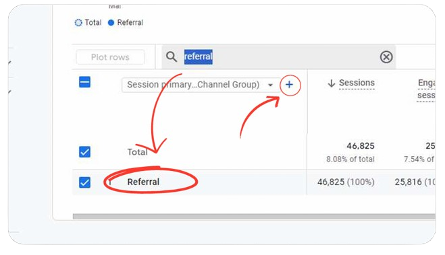445x255 pixels.
Task: Click the Engaged sessions column header
Action: [426, 89]
